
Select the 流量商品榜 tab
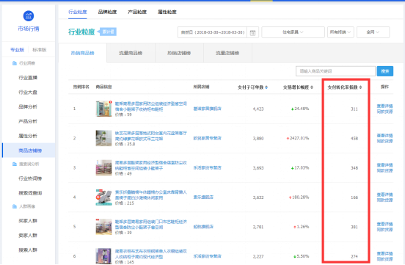point(131,54)
